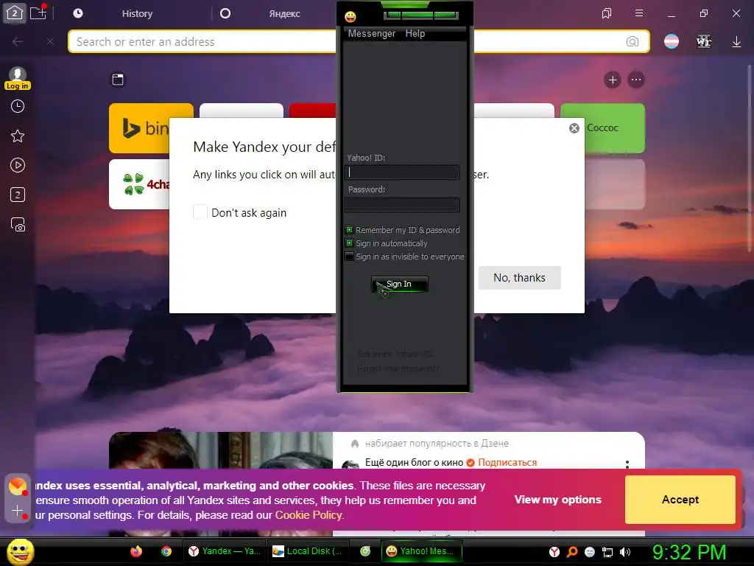Click the screenshot camera icon in sidebar
The image size is (754, 566).
18,225
